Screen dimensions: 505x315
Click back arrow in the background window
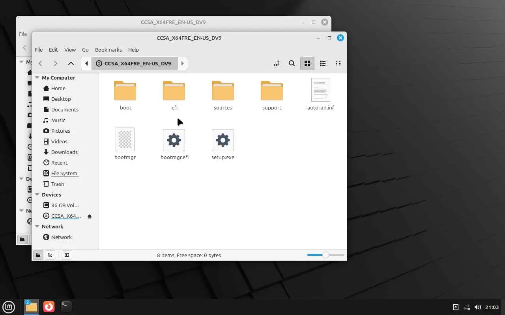24,48
